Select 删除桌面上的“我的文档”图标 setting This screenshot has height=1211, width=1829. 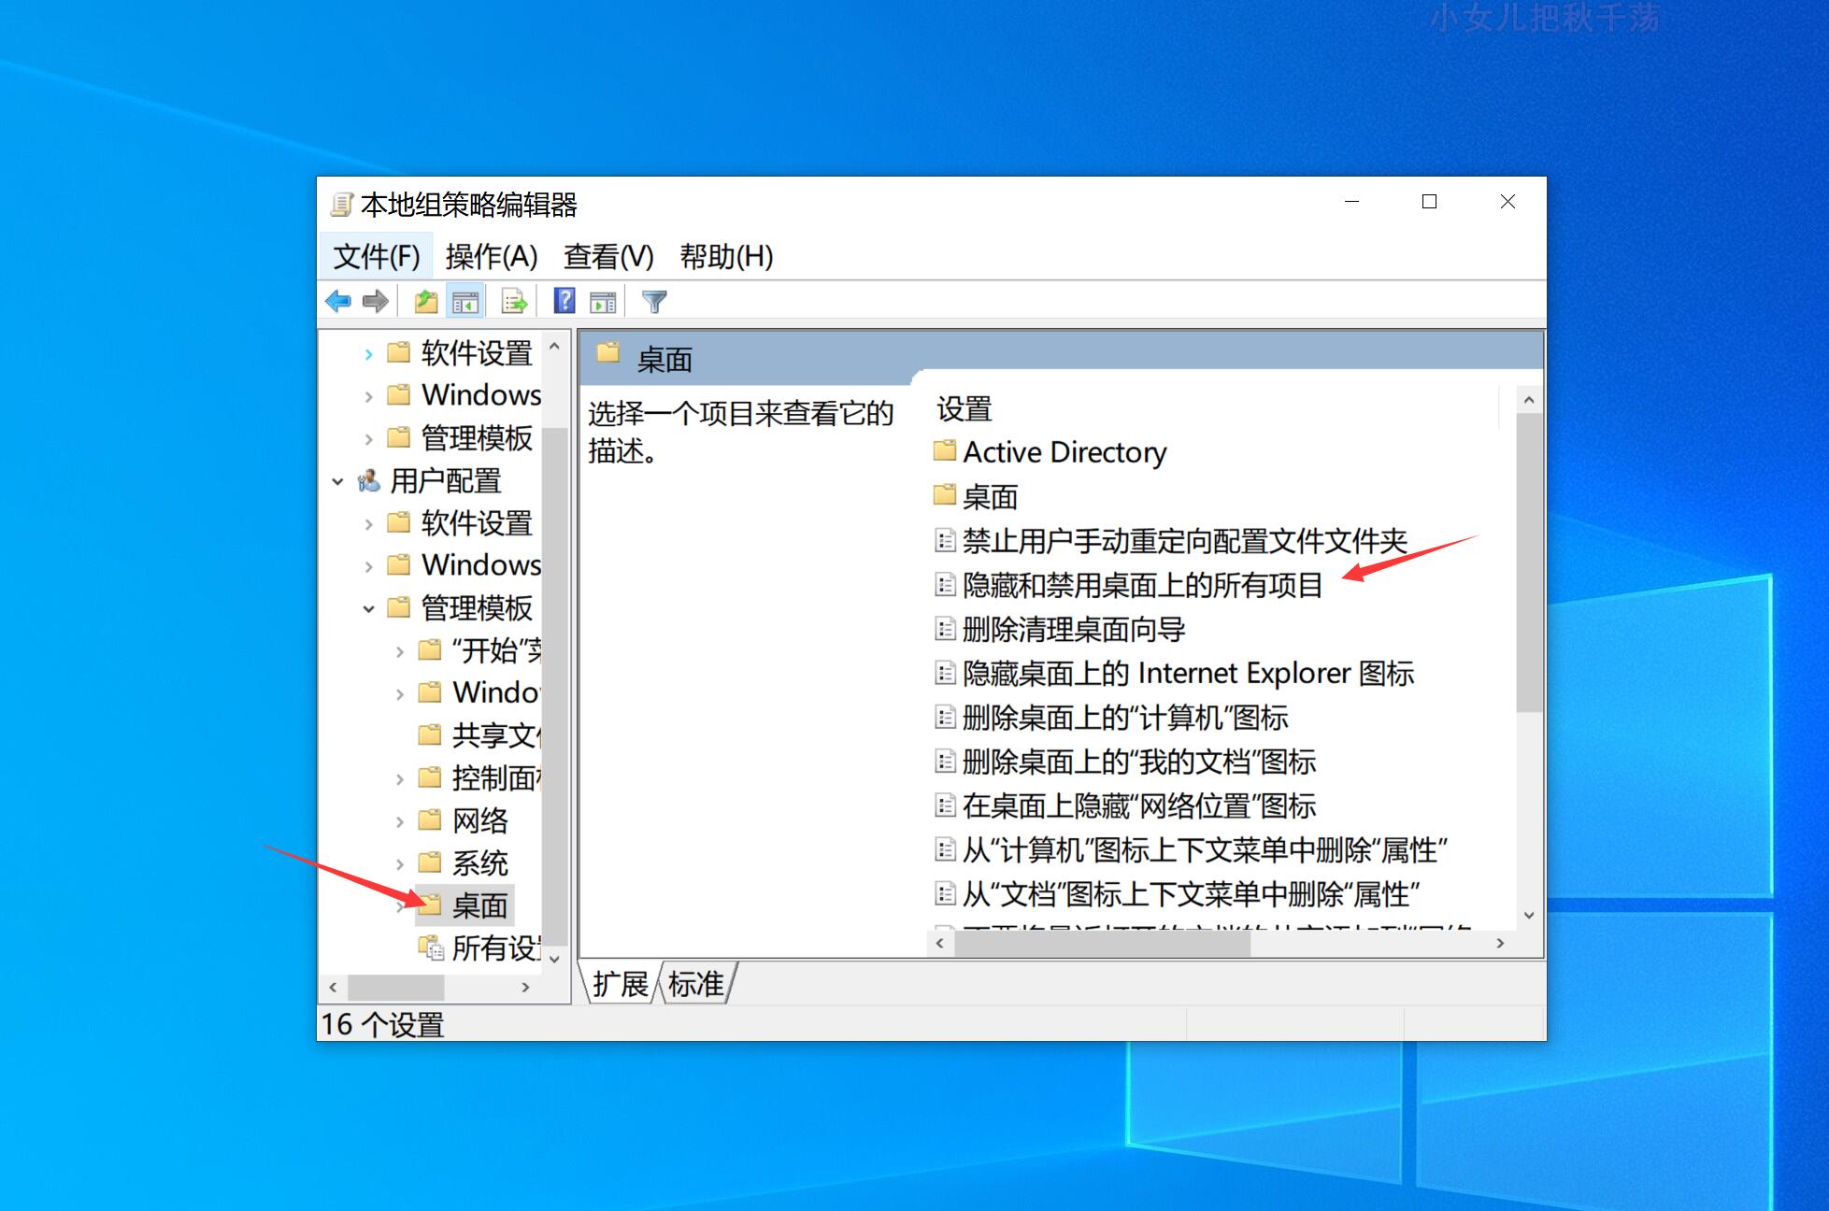pos(1139,762)
